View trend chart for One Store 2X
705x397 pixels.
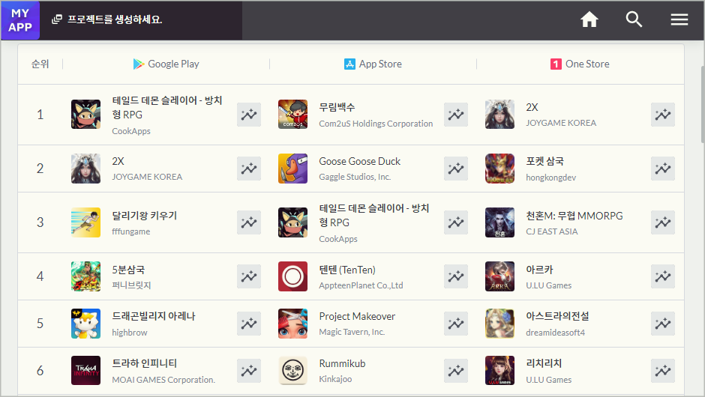coord(663,115)
